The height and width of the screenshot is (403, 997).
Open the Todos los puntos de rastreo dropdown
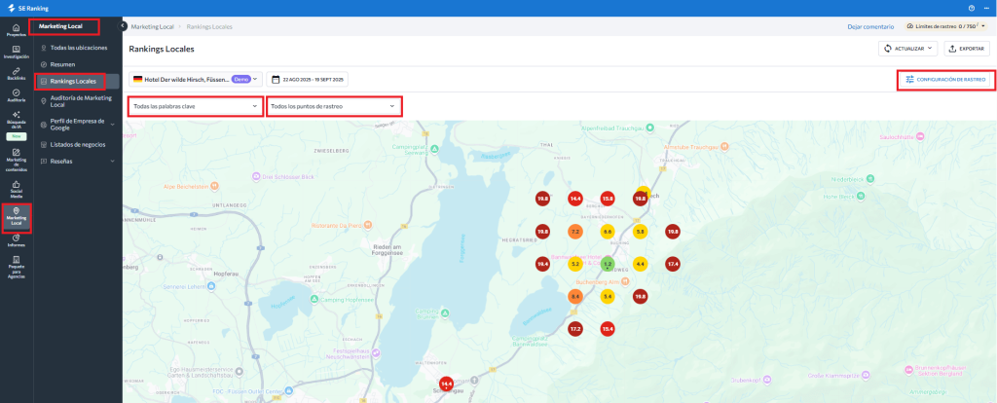click(x=334, y=105)
